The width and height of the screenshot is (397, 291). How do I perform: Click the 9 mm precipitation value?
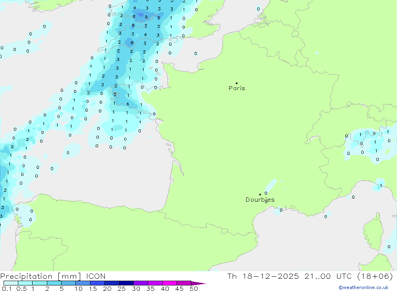(146, 17)
